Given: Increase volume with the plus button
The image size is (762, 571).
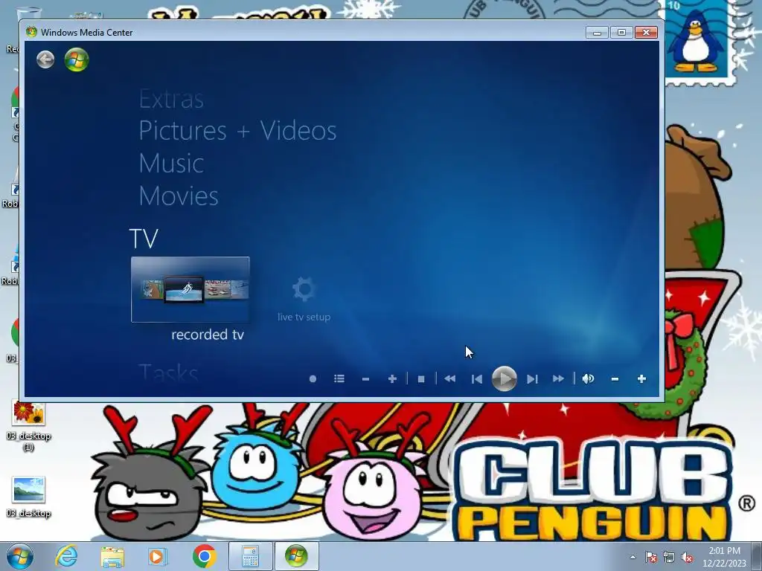Looking at the screenshot, I should click(x=641, y=378).
